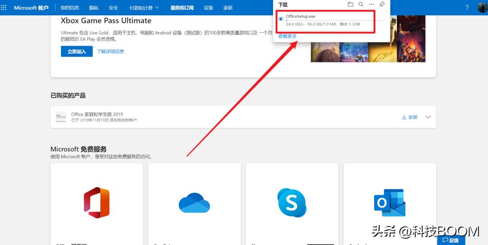The height and width of the screenshot is (245, 488).
Task: Pin the downloads panel
Action: [x=382, y=5]
